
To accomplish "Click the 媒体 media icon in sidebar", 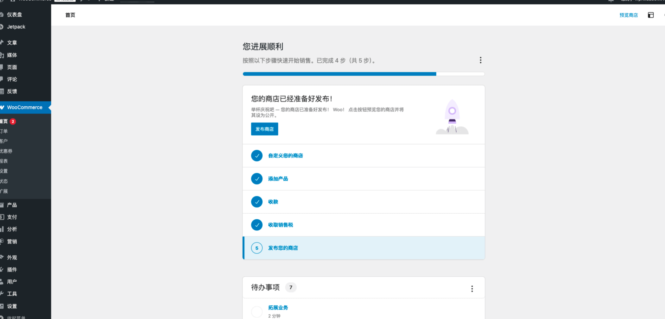I will (2, 55).
